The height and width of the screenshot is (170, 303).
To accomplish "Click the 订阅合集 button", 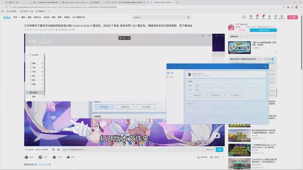I will 271,63.
